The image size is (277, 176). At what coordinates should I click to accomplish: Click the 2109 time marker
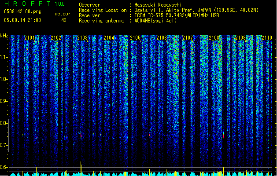tap(240, 38)
